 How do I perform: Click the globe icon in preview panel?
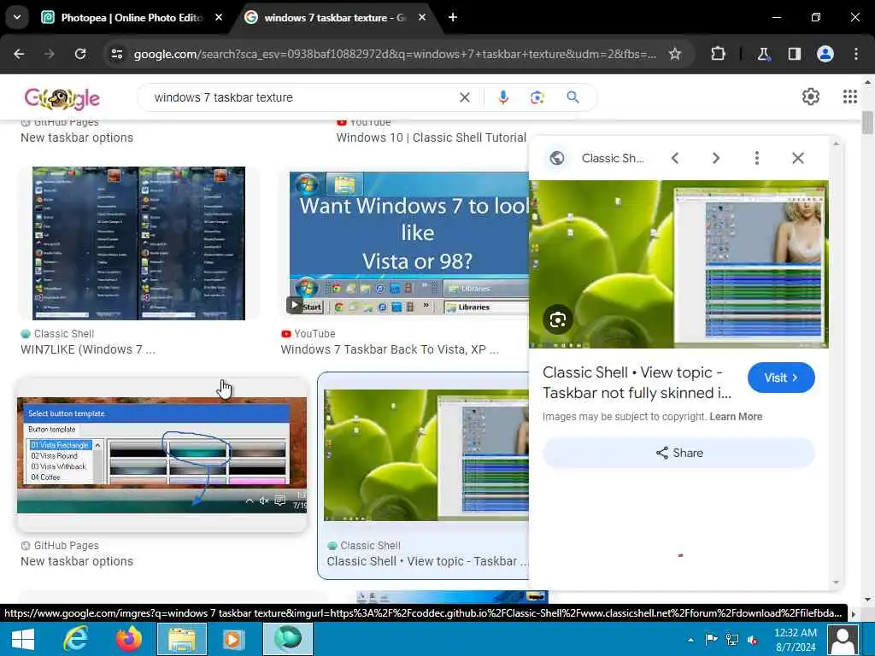[557, 158]
